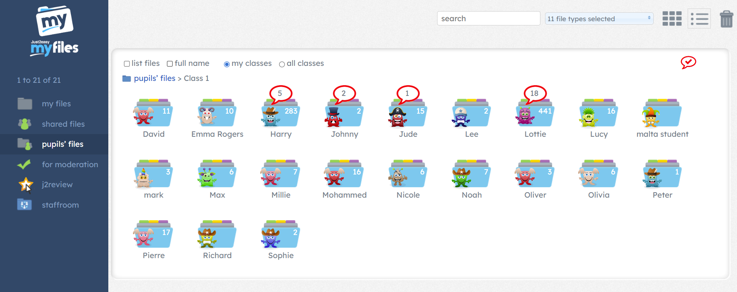This screenshot has height=292, width=737.
Task: Click the red comment checkmark bubble
Action: pyautogui.click(x=688, y=62)
